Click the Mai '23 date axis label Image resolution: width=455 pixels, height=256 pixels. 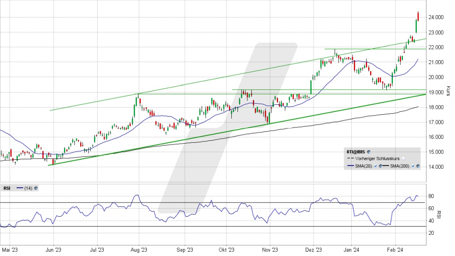click(x=9, y=250)
